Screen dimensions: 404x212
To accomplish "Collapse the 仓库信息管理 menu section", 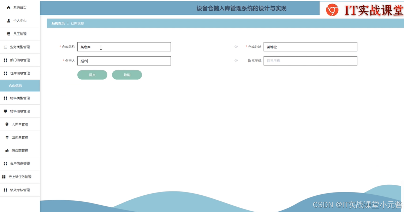I will [20, 73].
